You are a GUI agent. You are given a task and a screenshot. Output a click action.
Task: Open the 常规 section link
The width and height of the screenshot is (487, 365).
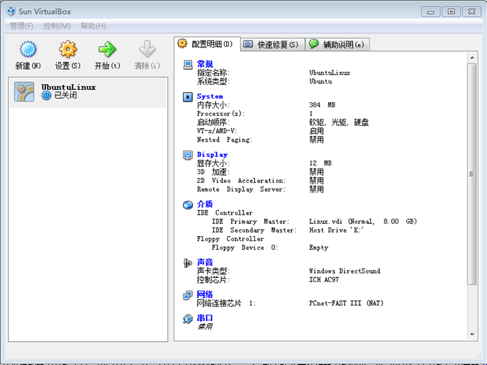pyautogui.click(x=205, y=64)
